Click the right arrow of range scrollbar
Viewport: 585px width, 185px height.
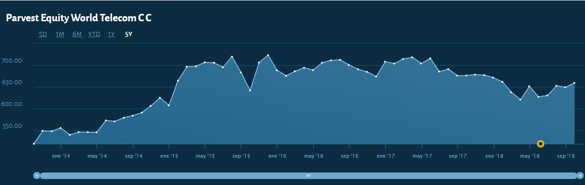[x=580, y=176]
